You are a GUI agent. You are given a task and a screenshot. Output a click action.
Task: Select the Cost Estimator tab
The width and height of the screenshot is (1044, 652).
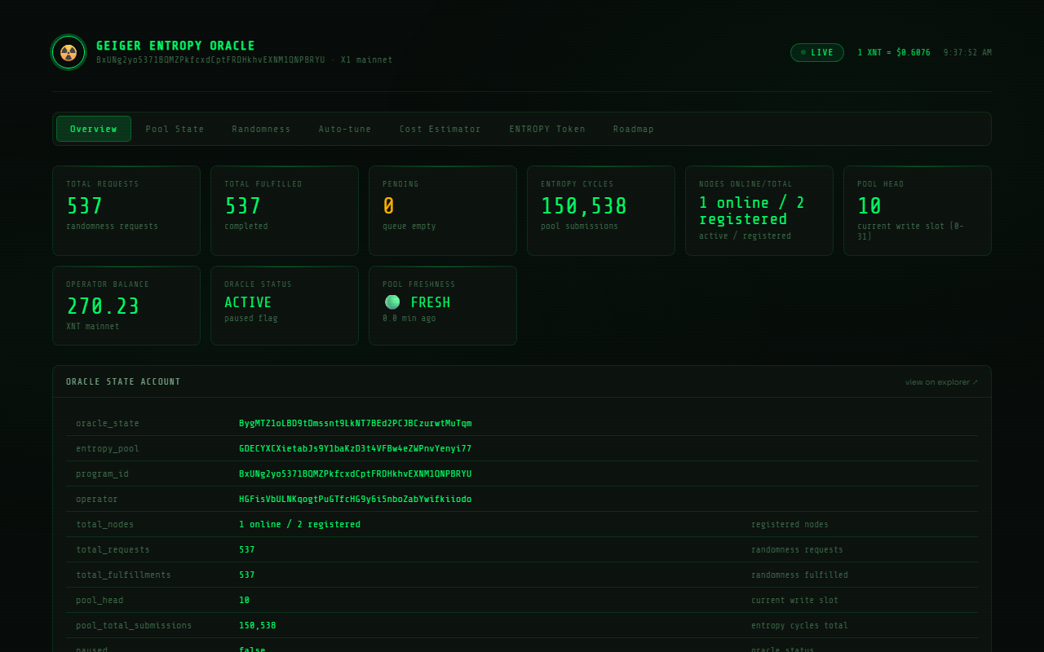point(440,129)
